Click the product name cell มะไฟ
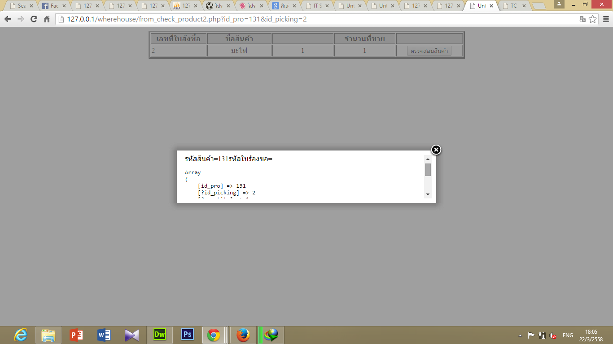 point(239,51)
